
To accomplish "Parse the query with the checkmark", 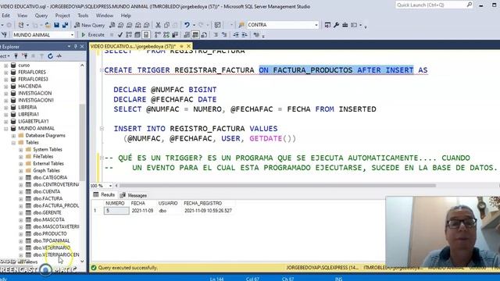I will click(120, 34).
